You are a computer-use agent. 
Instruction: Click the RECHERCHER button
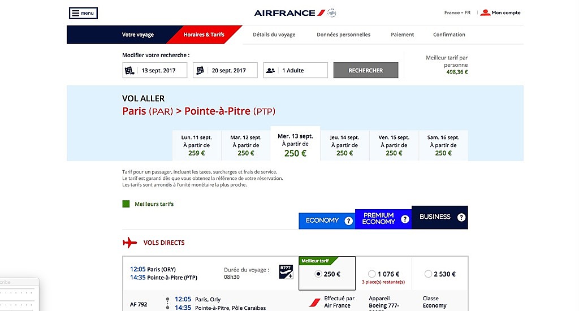(366, 70)
